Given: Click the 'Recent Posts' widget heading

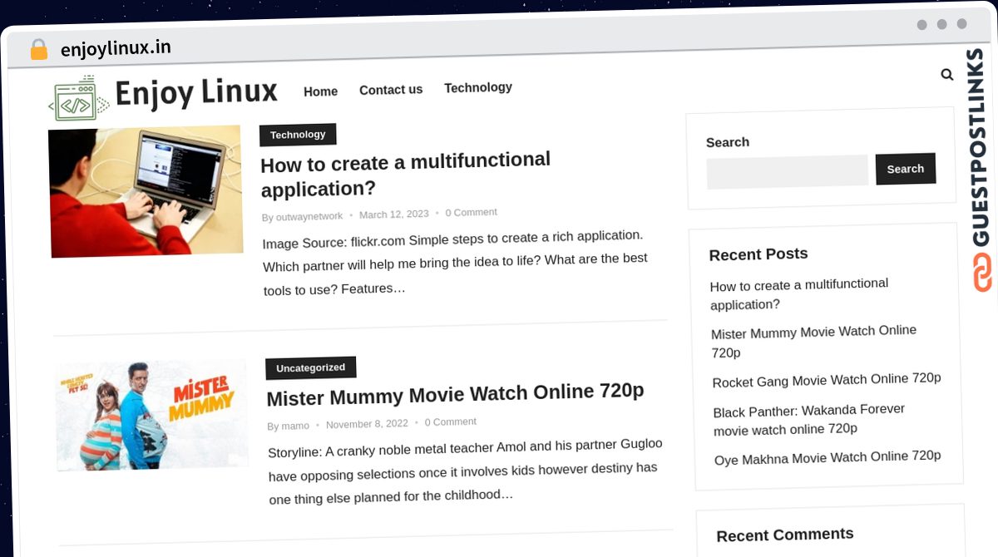Looking at the screenshot, I should tap(758, 254).
